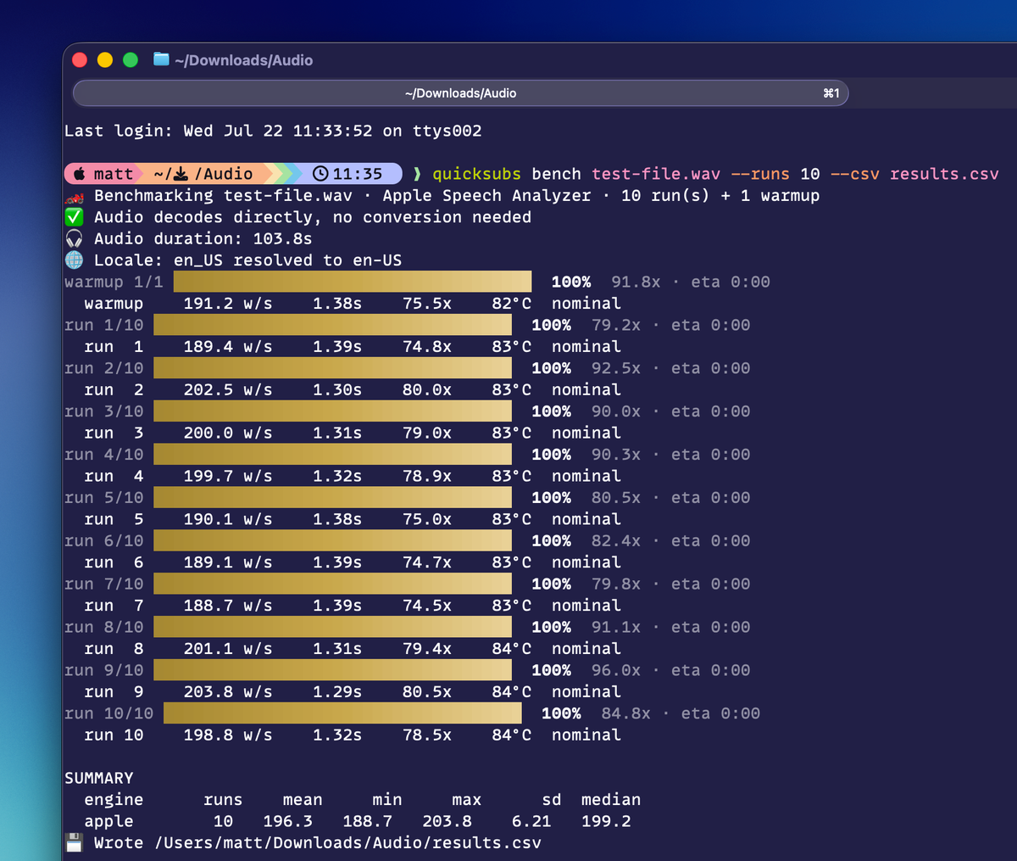
Task: Click '80.5x' in run 9 row
Action: click(427, 691)
